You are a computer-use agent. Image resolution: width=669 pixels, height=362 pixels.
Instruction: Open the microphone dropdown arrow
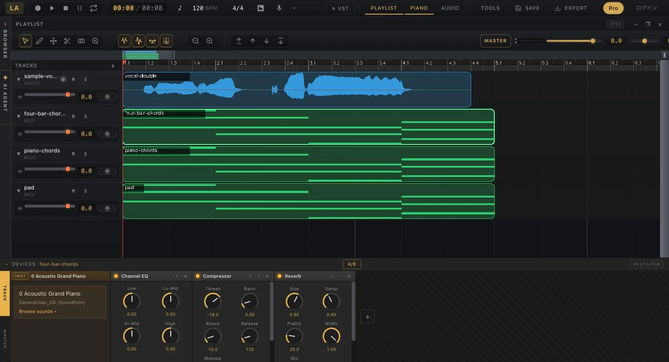(294, 8)
